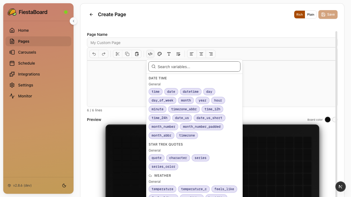This screenshot has width=351, height=197.
Task: Switch to the Plain editor mode
Action: (311, 15)
